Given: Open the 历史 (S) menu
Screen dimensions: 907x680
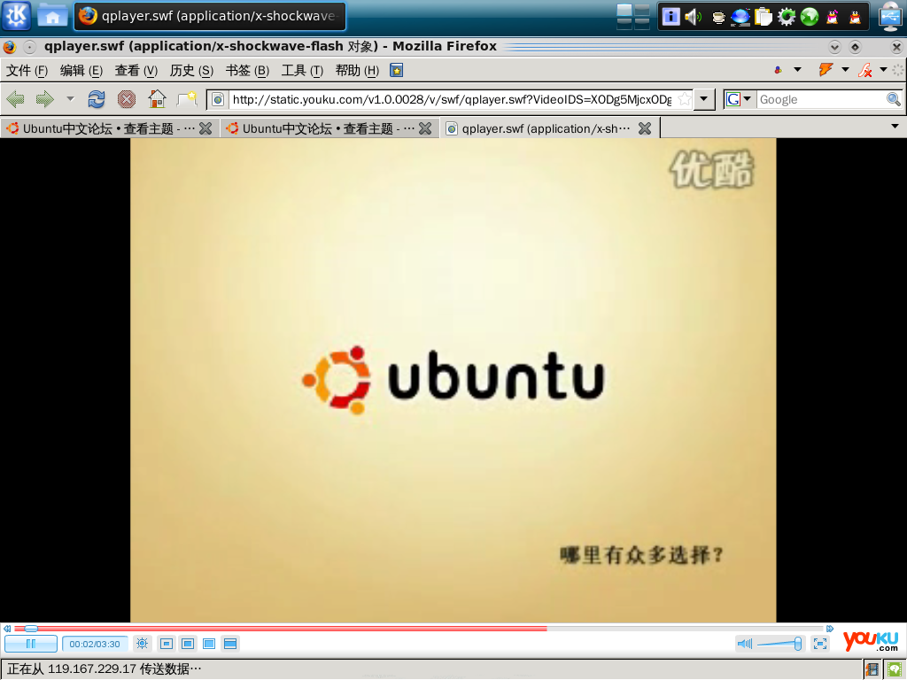Looking at the screenshot, I should [x=191, y=71].
